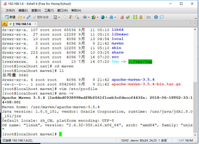Select the 192.168.1.6 session tab
This screenshot has width=199, height=144.
point(21,24)
